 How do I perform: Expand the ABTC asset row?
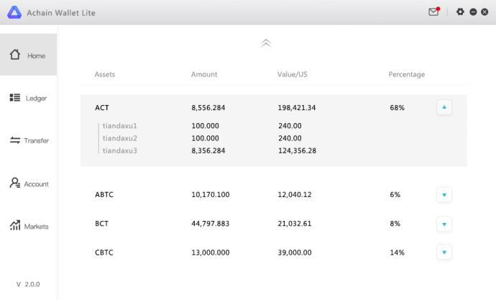(x=444, y=194)
